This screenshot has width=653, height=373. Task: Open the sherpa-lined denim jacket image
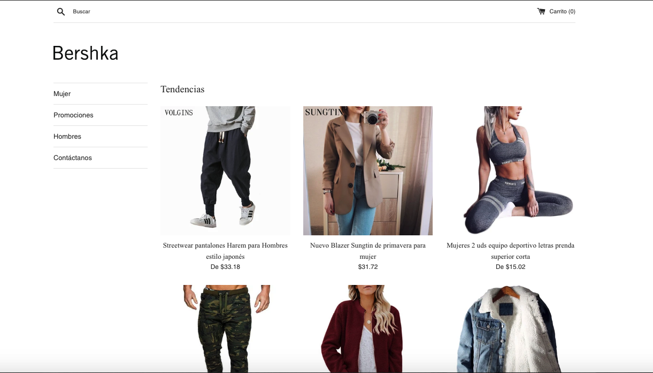click(511, 329)
